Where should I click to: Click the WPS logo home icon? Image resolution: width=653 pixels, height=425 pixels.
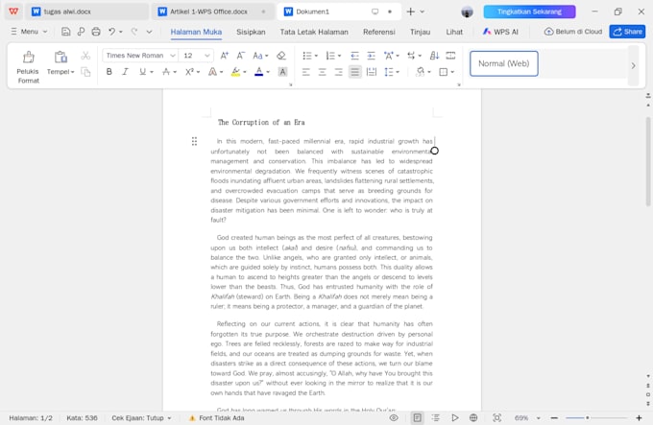click(x=13, y=12)
